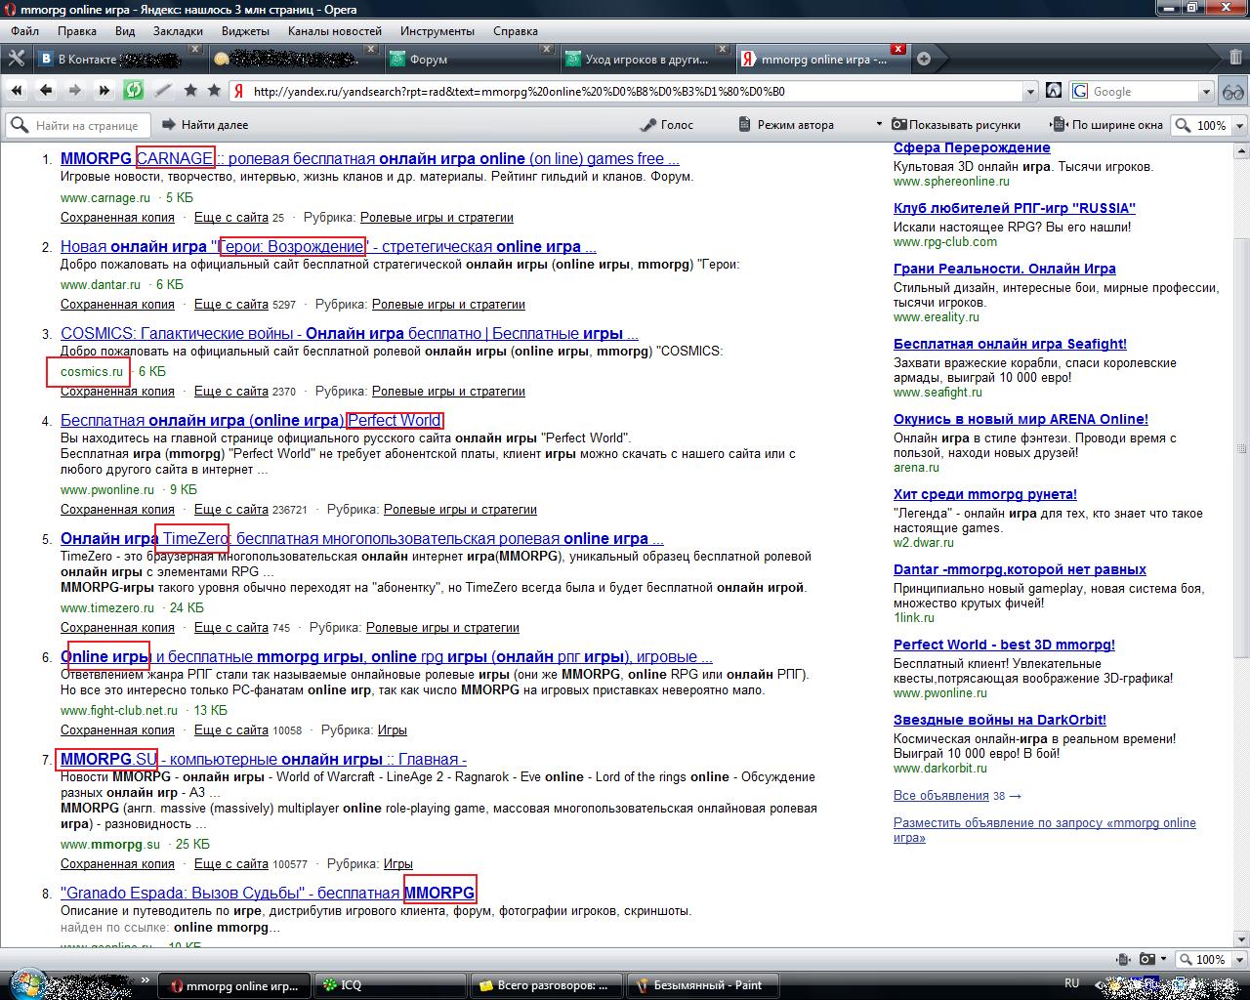Click the green Reload page icon
The height and width of the screenshot is (1000, 1250).
coord(133,91)
